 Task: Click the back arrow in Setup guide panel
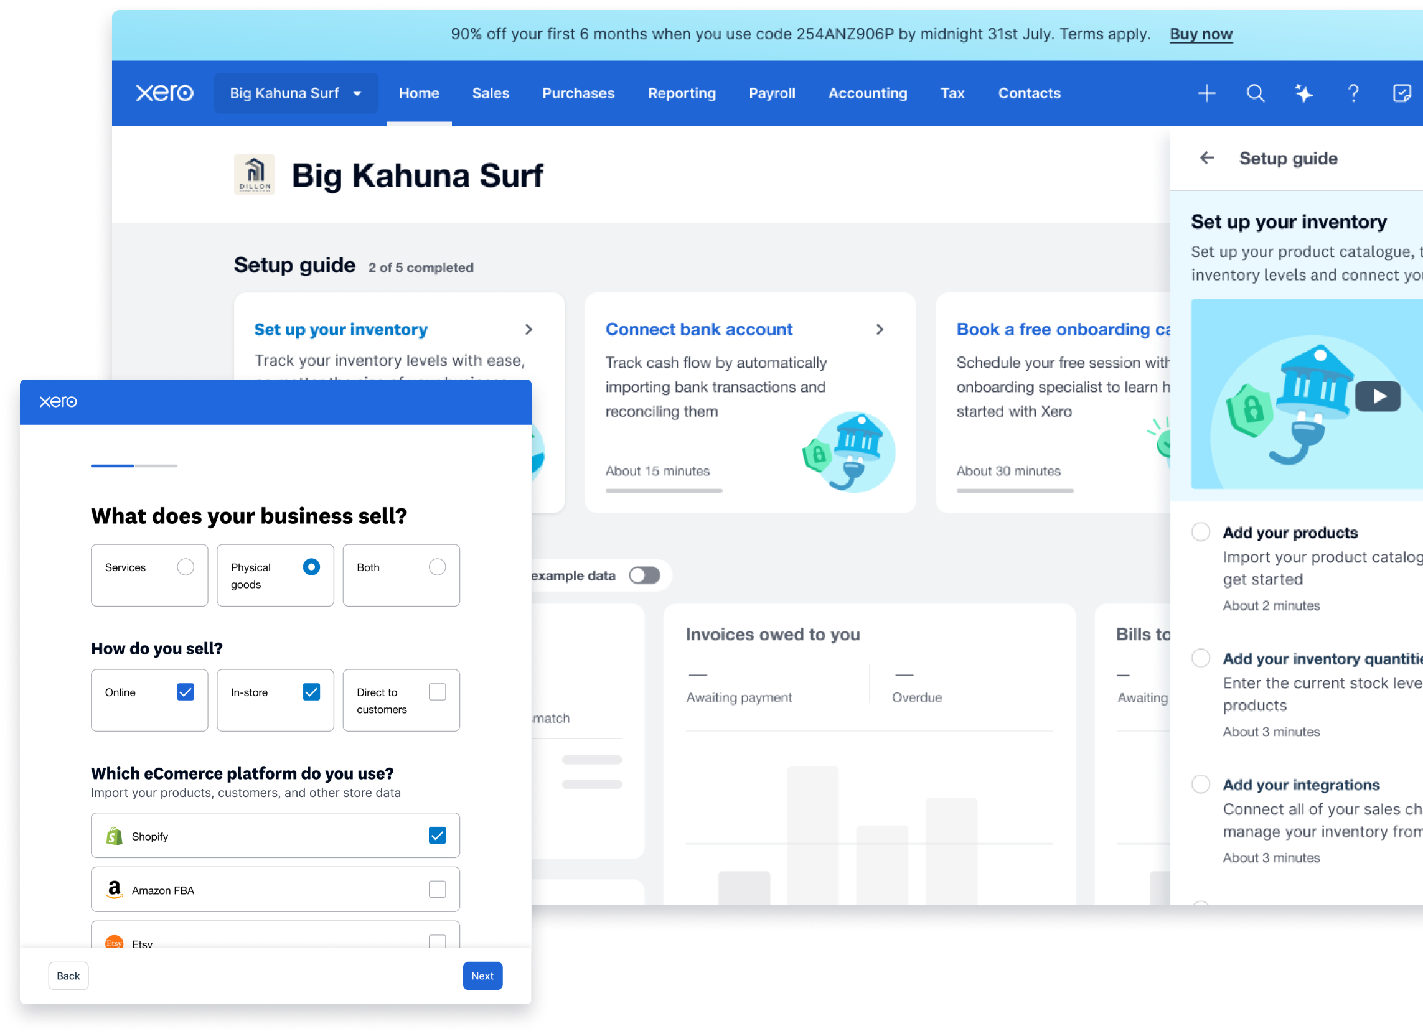point(1207,158)
